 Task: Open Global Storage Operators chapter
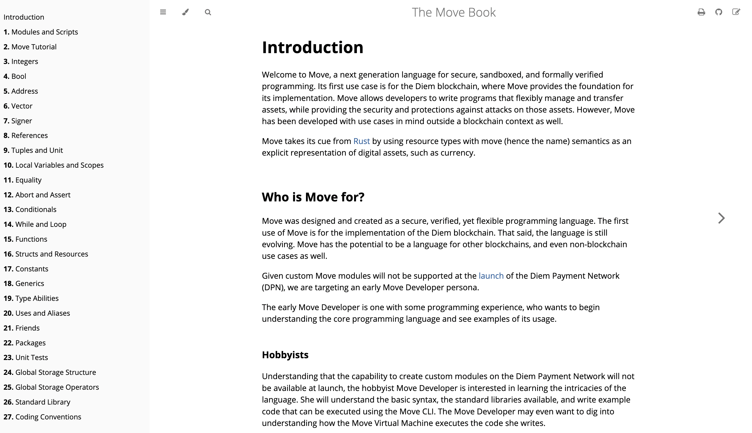point(51,387)
